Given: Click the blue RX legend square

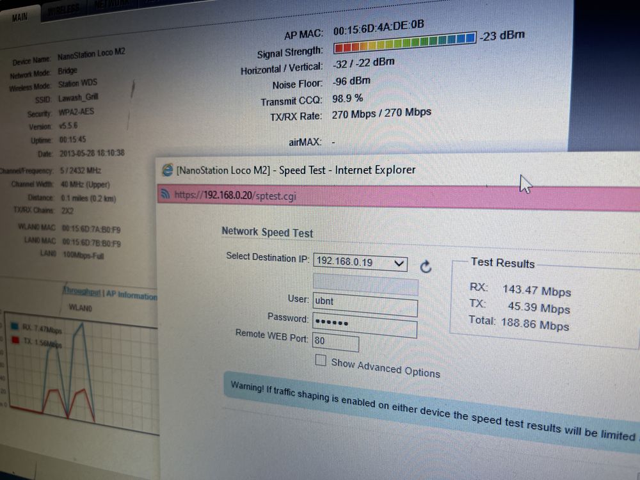Looking at the screenshot, I should pos(15,325).
